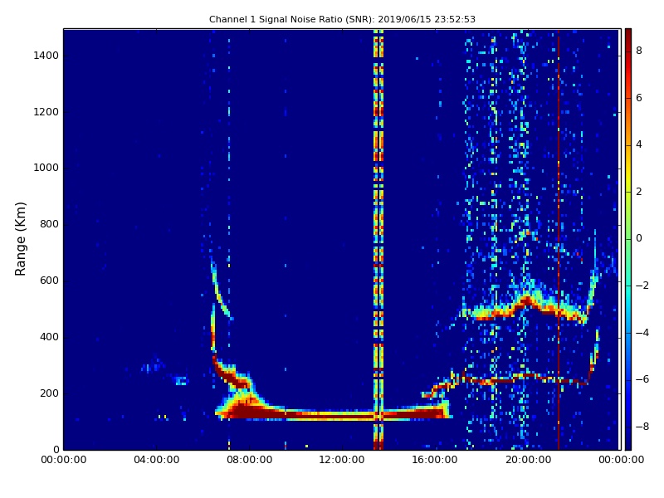Click the colorbar label 6

(x=639, y=98)
